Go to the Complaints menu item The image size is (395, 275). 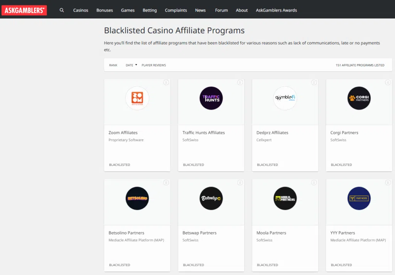(176, 10)
